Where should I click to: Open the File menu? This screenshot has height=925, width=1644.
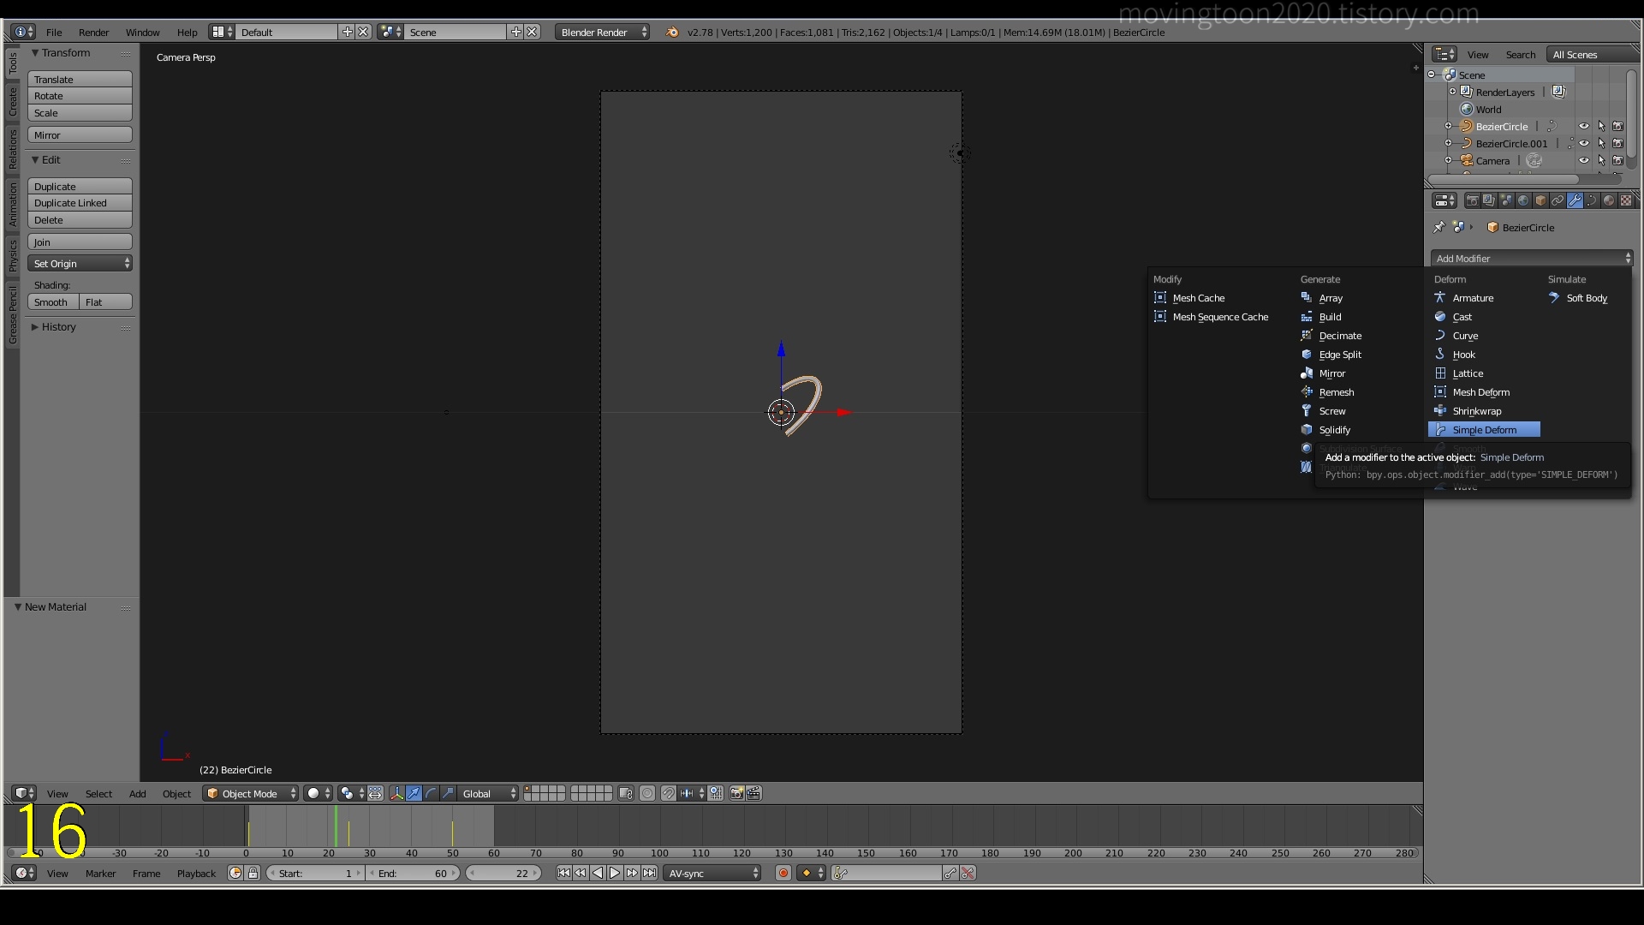point(54,32)
